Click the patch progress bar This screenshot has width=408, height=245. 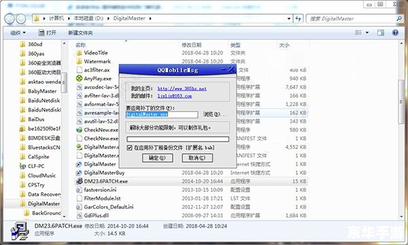(177, 139)
